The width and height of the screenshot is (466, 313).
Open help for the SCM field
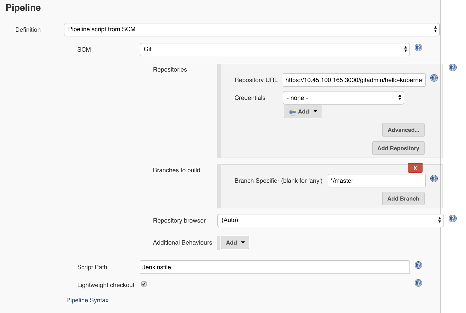pos(418,47)
